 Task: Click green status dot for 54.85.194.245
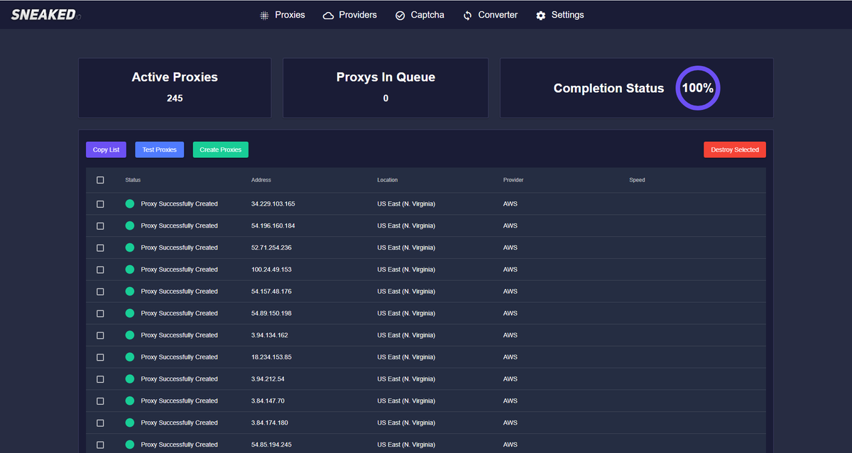click(x=130, y=444)
